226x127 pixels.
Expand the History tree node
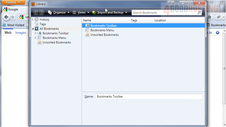pos(33,20)
